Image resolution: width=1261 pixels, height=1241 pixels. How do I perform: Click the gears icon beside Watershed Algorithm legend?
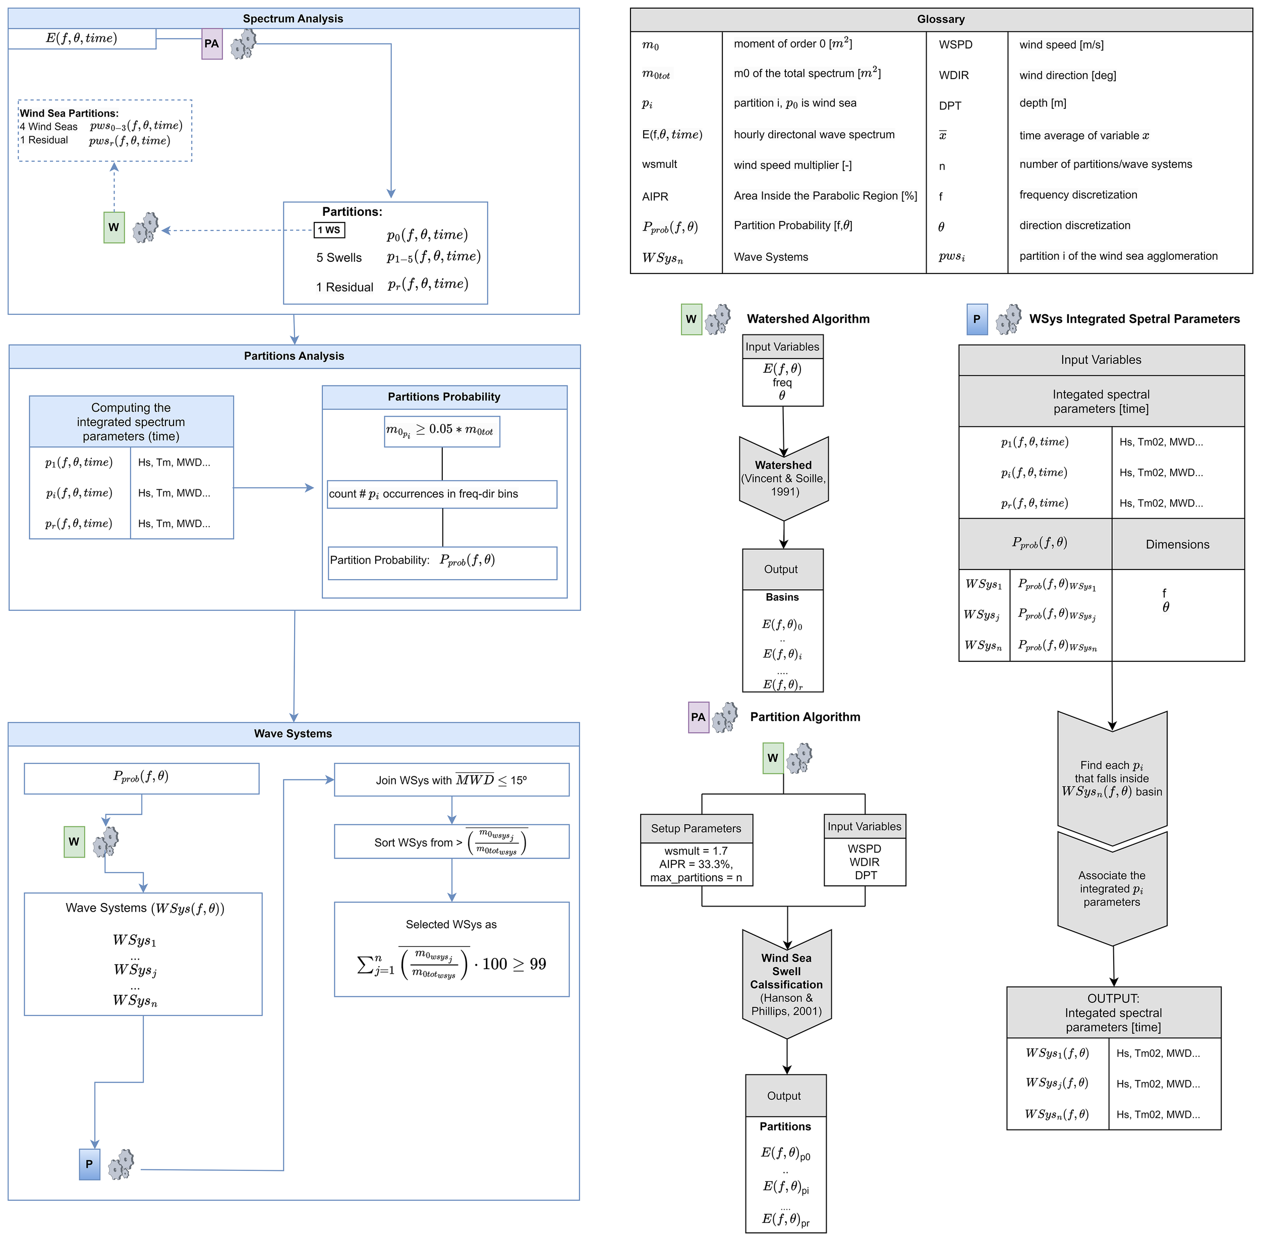tap(717, 319)
